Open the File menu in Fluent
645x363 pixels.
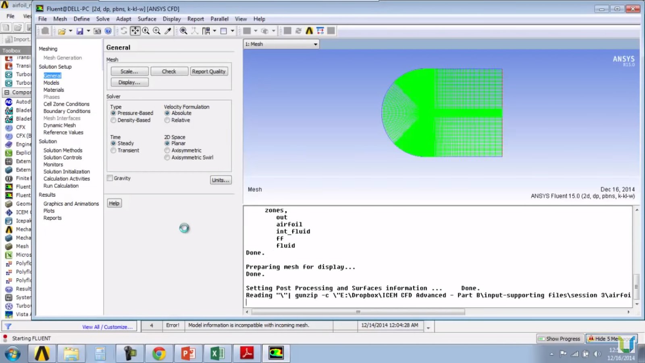pyautogui.click(x=42, y=19)
